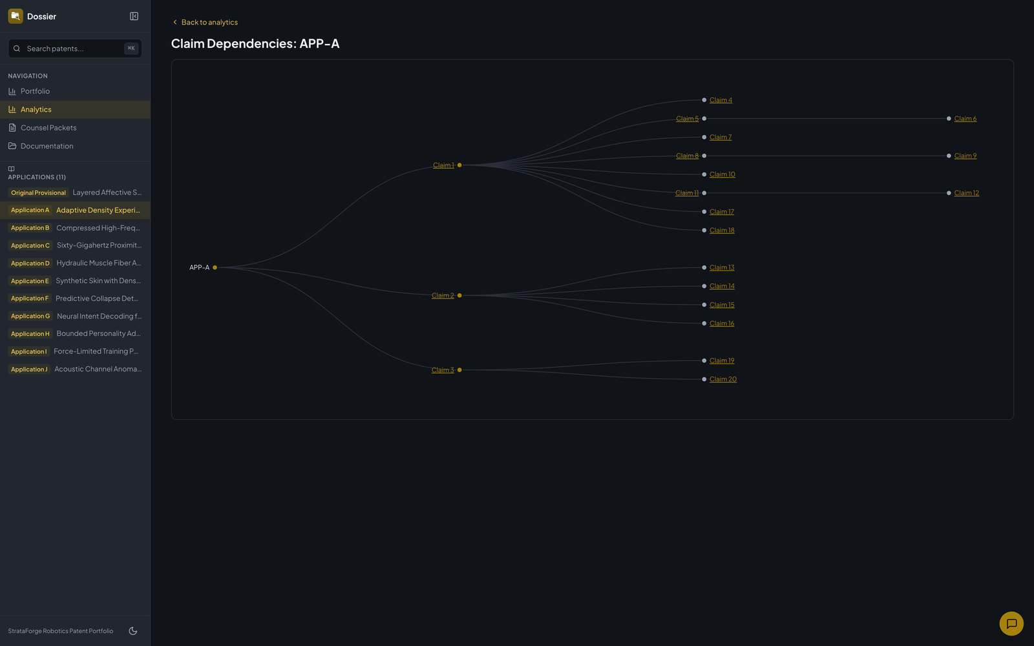Image resolution: width=1034 pixels, height=646 pixels.
Task: Open Claim 10 link
Action: 723,174
